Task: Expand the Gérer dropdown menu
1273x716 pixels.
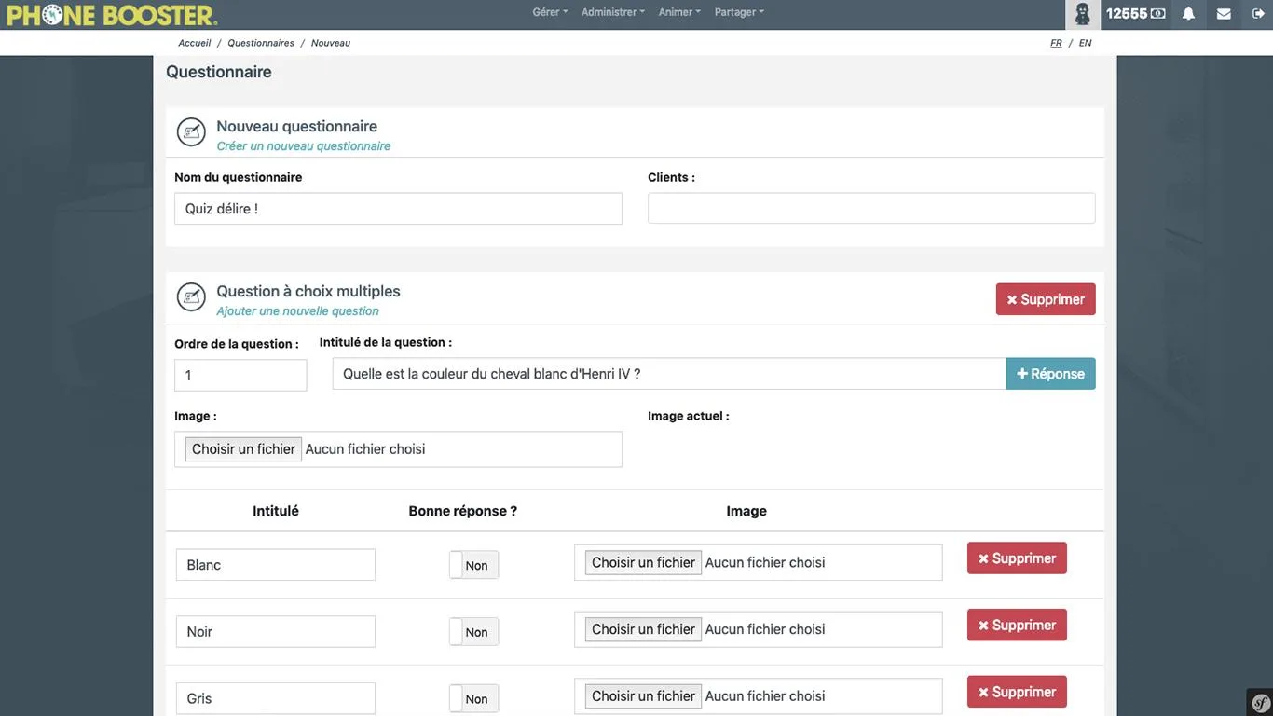Action: (550, 12)
